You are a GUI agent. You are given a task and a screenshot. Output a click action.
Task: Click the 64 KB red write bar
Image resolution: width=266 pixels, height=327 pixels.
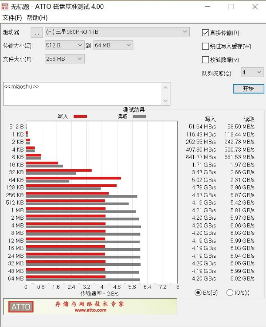[74, 178]
